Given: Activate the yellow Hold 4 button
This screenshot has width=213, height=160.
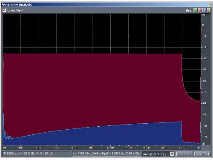Looking at the screenshot, I should point(209,10).
